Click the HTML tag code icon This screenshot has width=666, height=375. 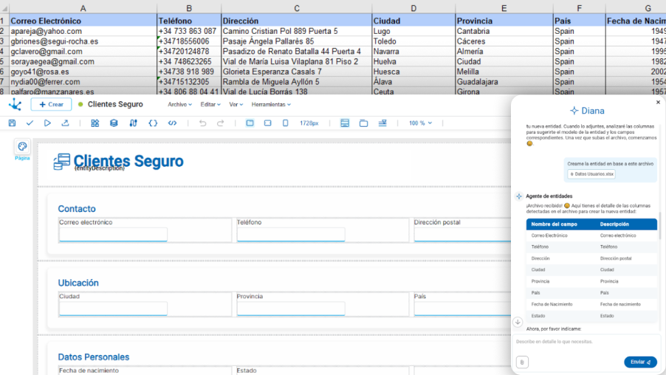[172, 123]
